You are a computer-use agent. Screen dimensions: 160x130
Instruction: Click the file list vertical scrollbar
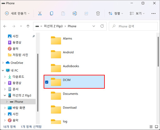[158, 51]
